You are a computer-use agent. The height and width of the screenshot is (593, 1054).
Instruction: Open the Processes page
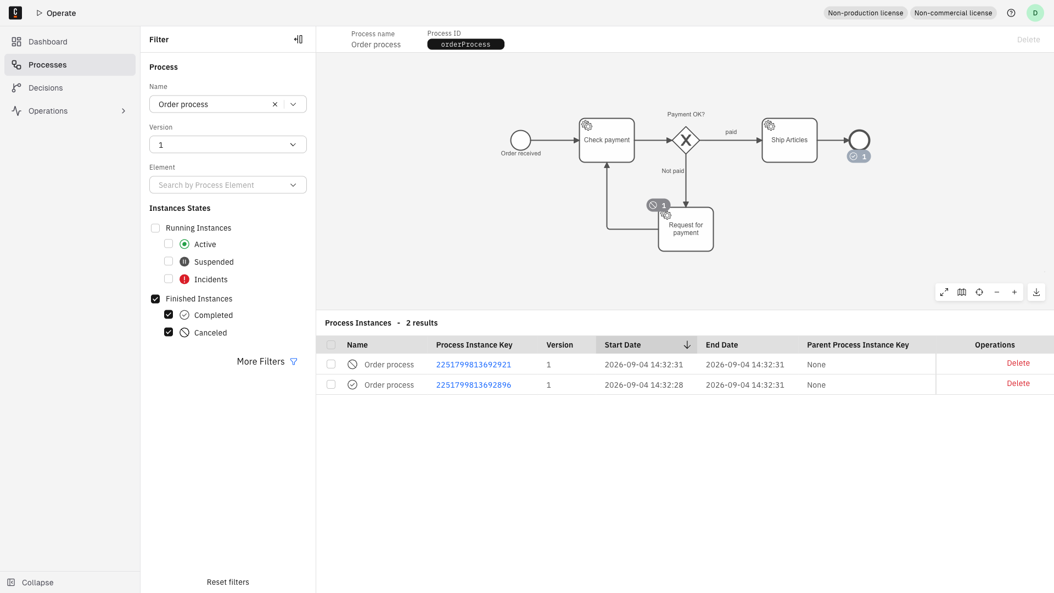click(x=70, y=65)
